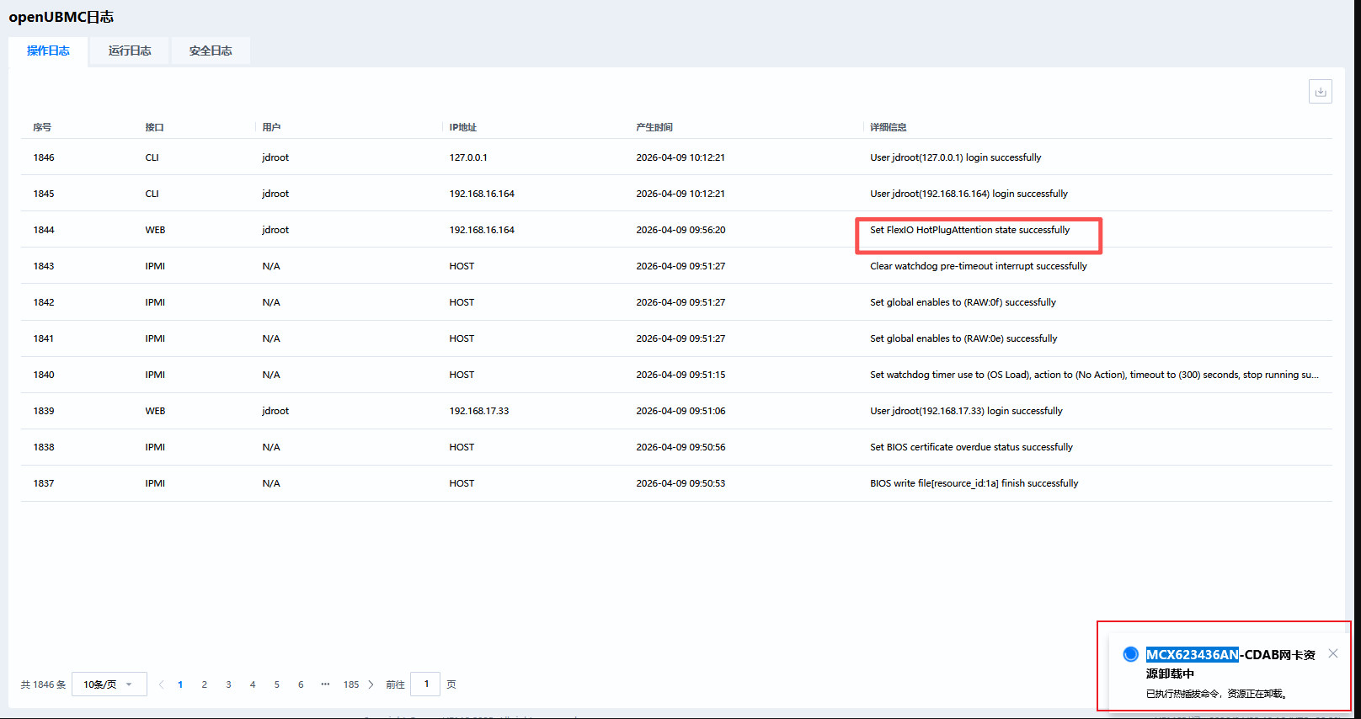The height and width of the screenshot is (719, 1361).
Task: Download logs with the export icon
Action: pyautogui.click(x=1320, y=92)
